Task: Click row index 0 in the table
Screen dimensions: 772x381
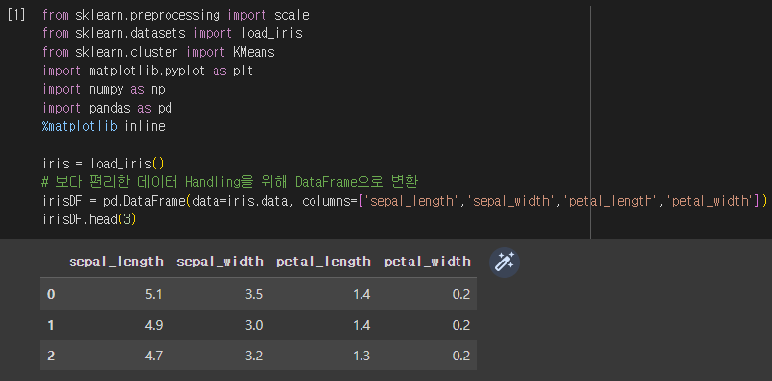Action: coord(51,295)
